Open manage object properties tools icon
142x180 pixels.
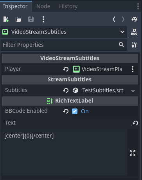[x=134, y=45]
